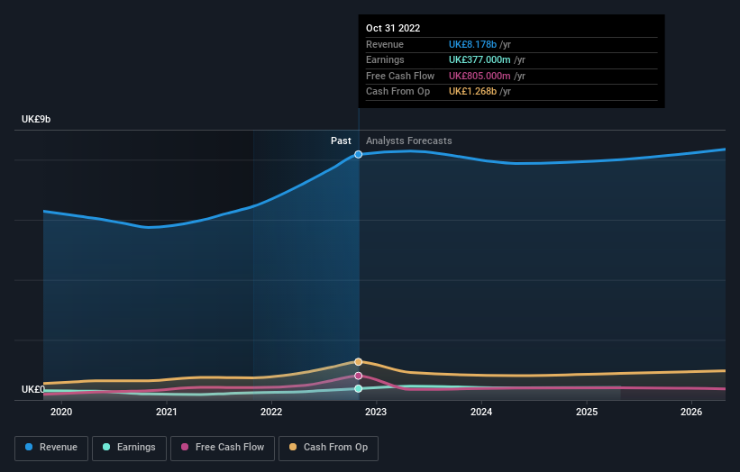
Task: Toggle the Cash From Op legend button
Action: click(328, 448)
